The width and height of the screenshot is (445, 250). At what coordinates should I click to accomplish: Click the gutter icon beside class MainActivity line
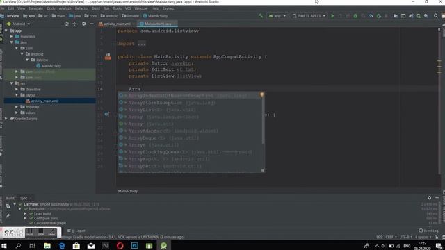(108, 57)
